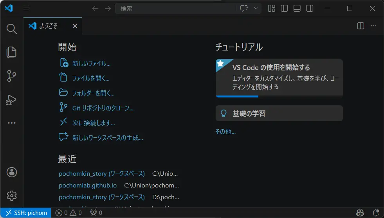Open the Manage gear icon
This screenshot has height=218, width=384.
pyautogui.click(x=11, y=195)
